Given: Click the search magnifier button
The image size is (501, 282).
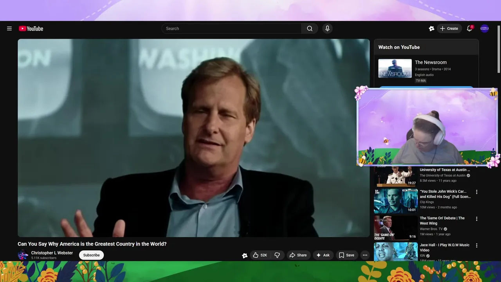Looking at the screenshot, I should (310, 29).
